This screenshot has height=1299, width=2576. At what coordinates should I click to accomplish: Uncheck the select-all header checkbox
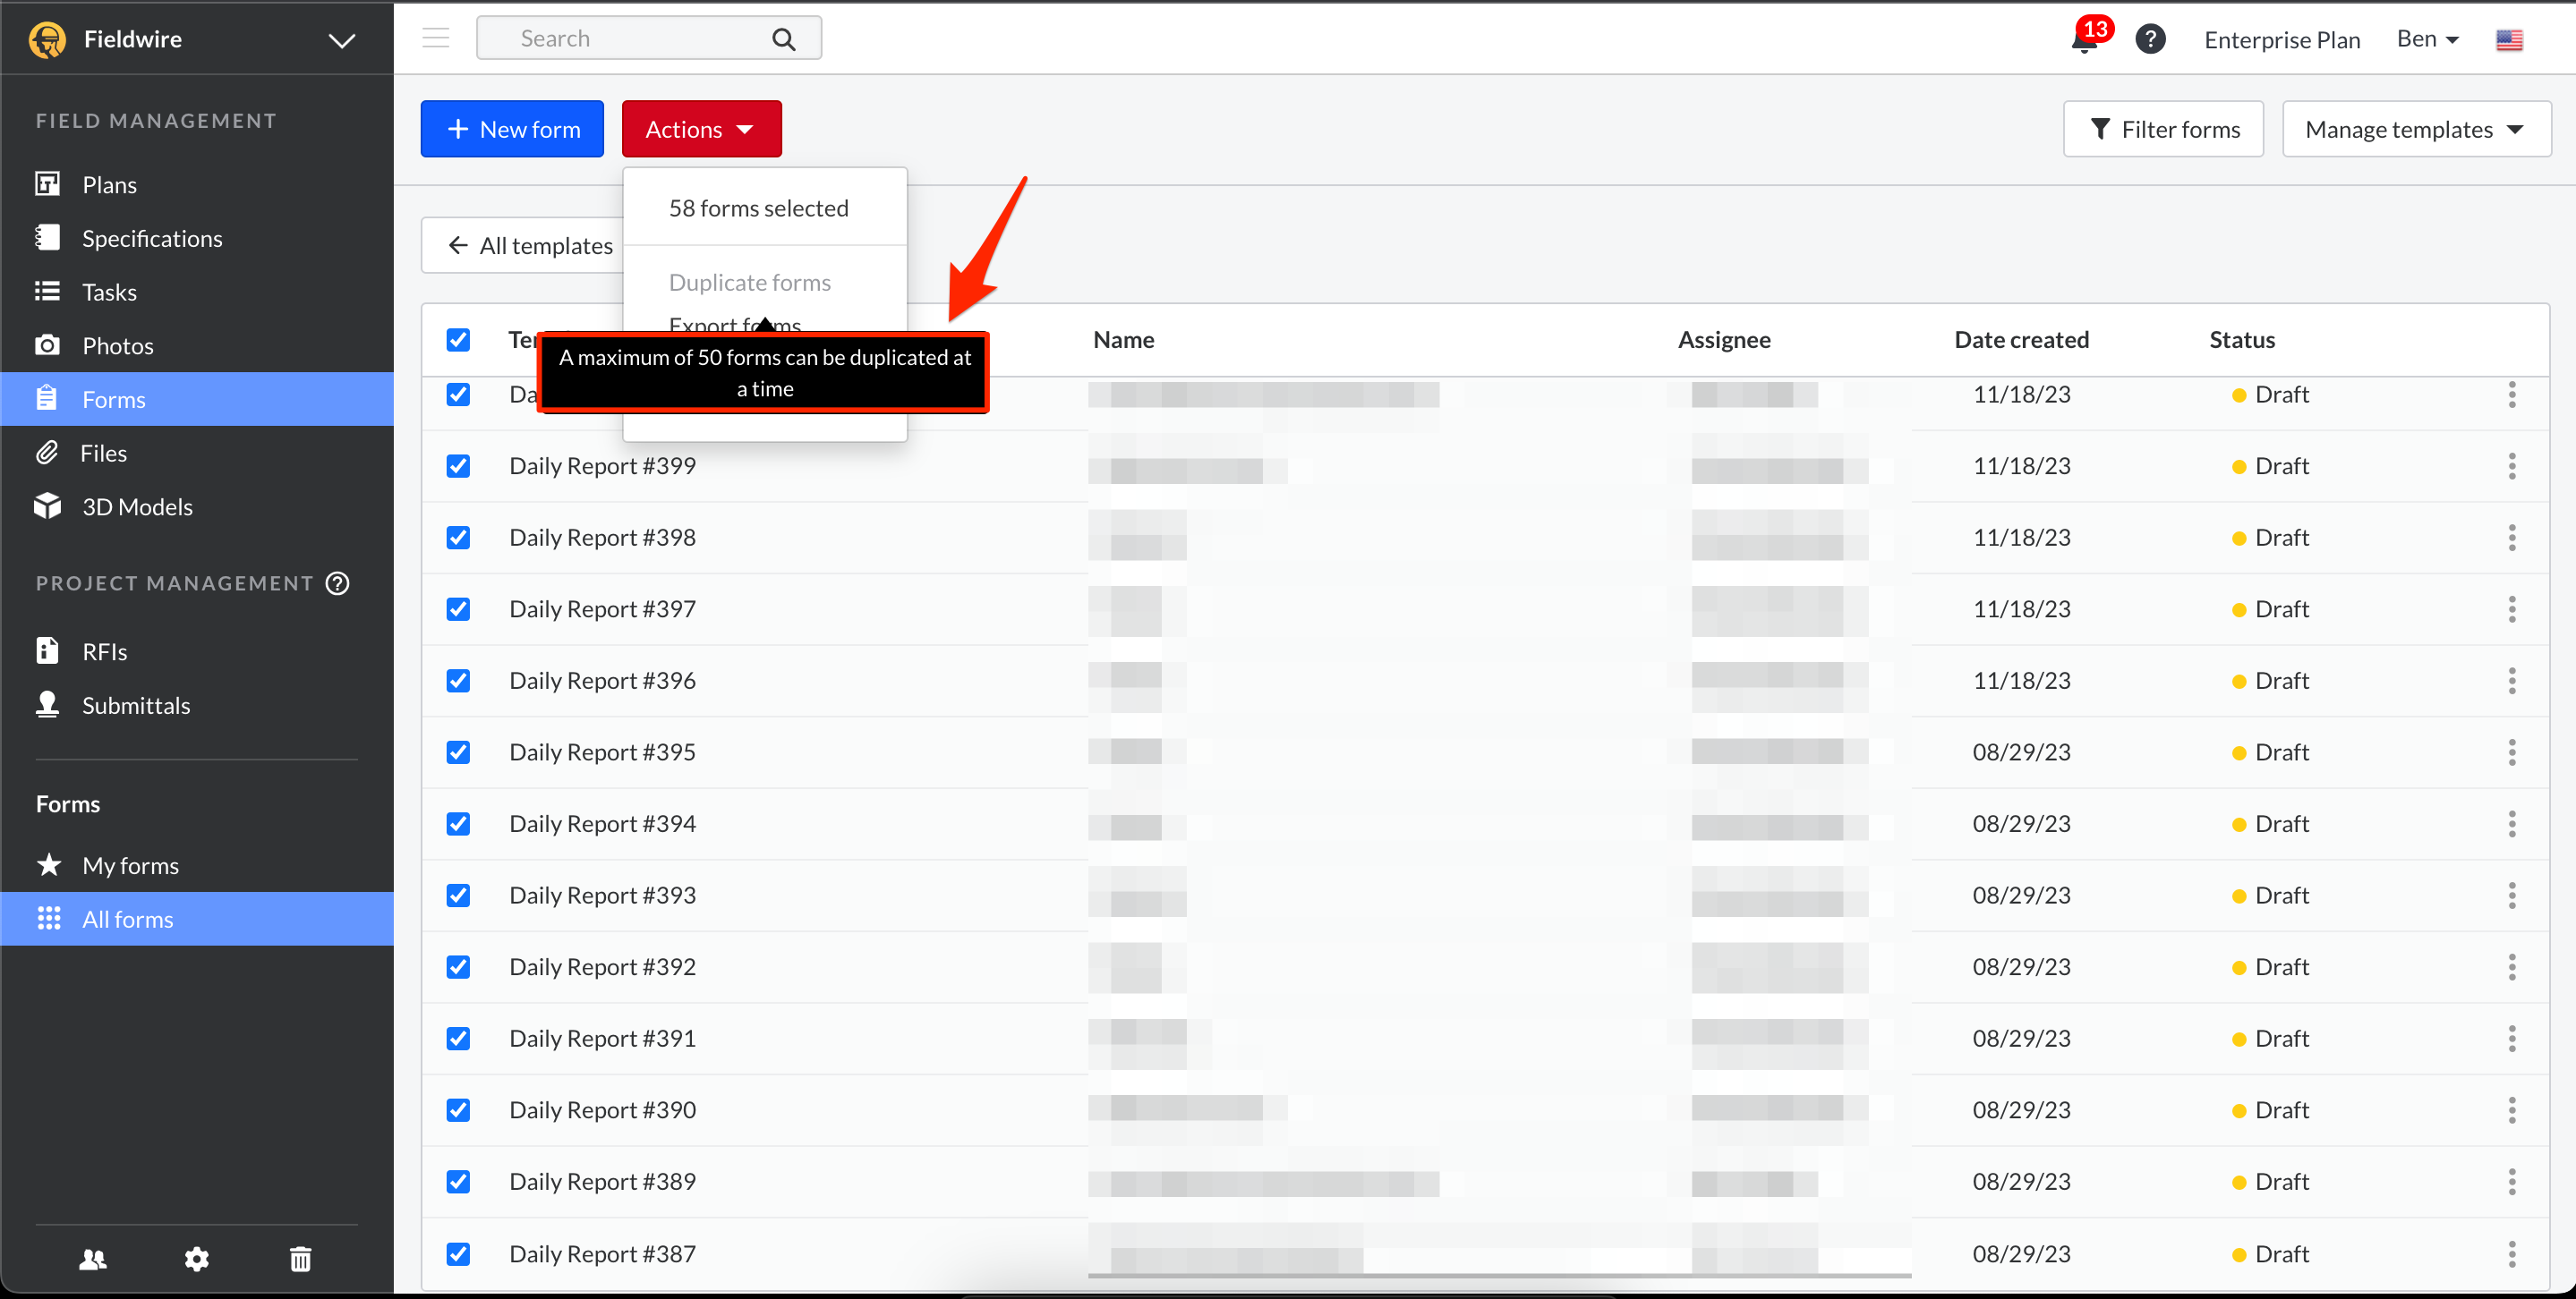point(458,340)
